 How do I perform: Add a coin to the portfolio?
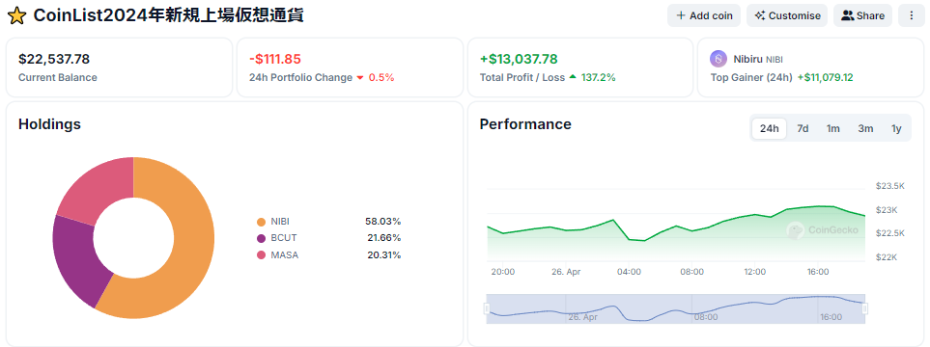tap(704, 16)
